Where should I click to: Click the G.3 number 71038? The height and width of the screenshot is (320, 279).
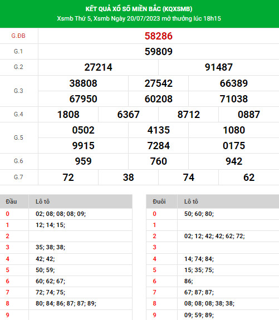click(x=234, y=99)
